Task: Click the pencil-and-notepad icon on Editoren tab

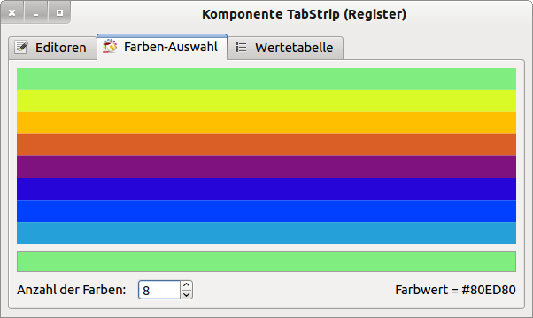Action: [x=21, y=47]
